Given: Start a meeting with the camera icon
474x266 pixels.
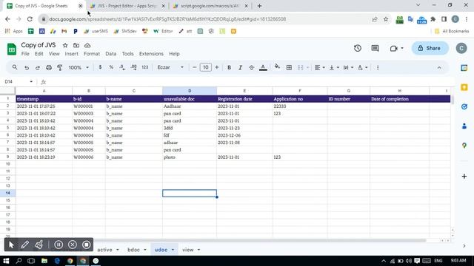Looking at the screenshot, I should pyautogui.click(x=393, y=48).
